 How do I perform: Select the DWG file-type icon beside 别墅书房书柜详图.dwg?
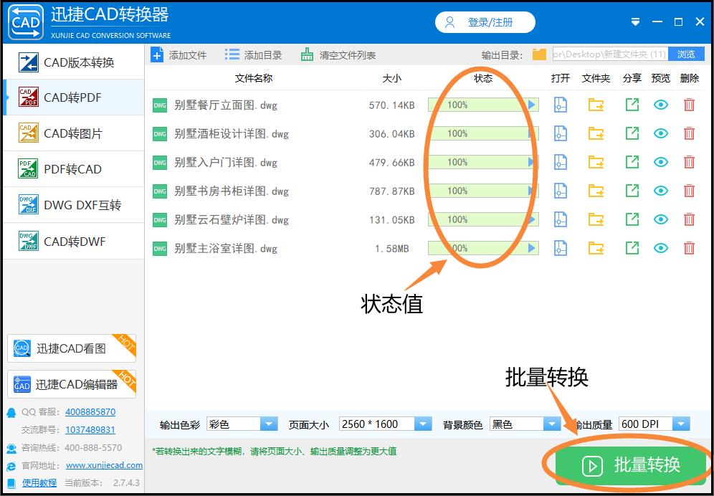pos(159,191)
